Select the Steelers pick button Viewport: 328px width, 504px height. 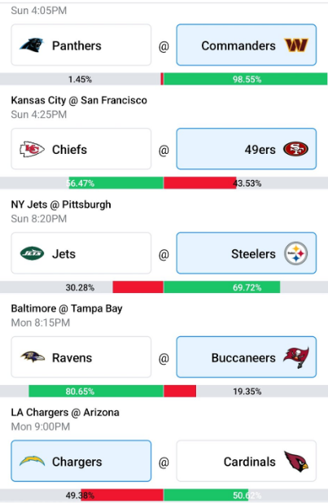tap(247, 253)
